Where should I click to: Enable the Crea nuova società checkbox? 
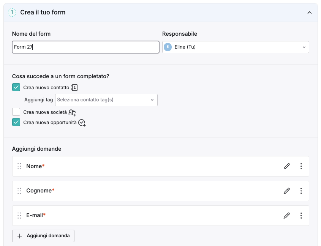16,112
